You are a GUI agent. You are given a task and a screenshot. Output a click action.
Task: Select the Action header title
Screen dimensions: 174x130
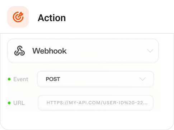(x=52, y=18)
